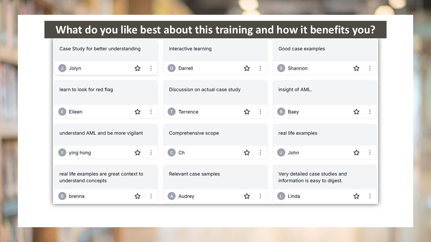The width and height of the screenshot is (431, 242).
Task: Click Linda's avatar icon
Action: pos(281,196)
